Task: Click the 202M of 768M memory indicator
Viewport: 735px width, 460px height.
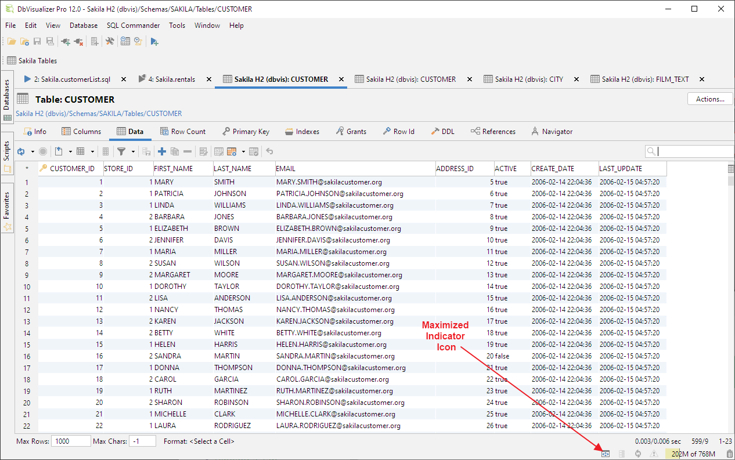Action: 693,454
